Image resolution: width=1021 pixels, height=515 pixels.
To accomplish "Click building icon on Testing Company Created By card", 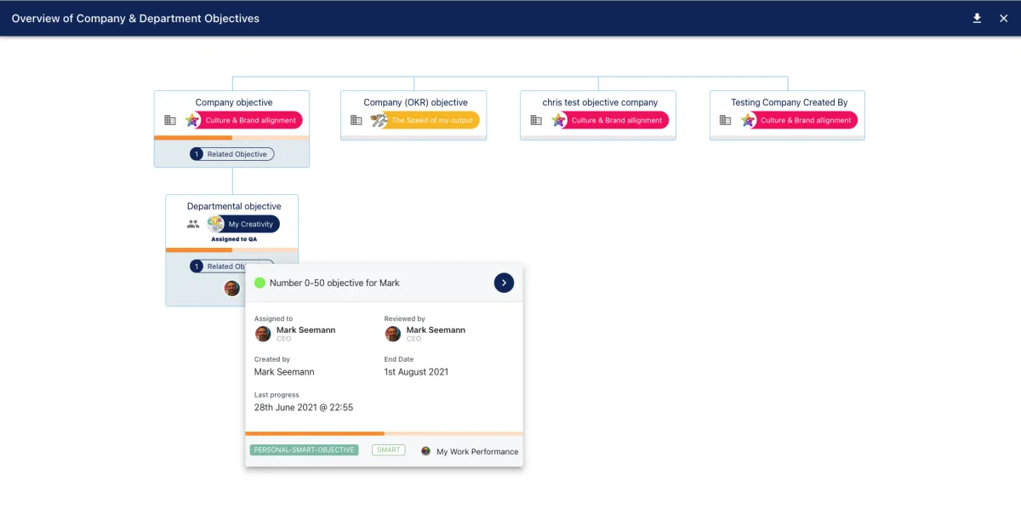I will [x=725, y=120].
